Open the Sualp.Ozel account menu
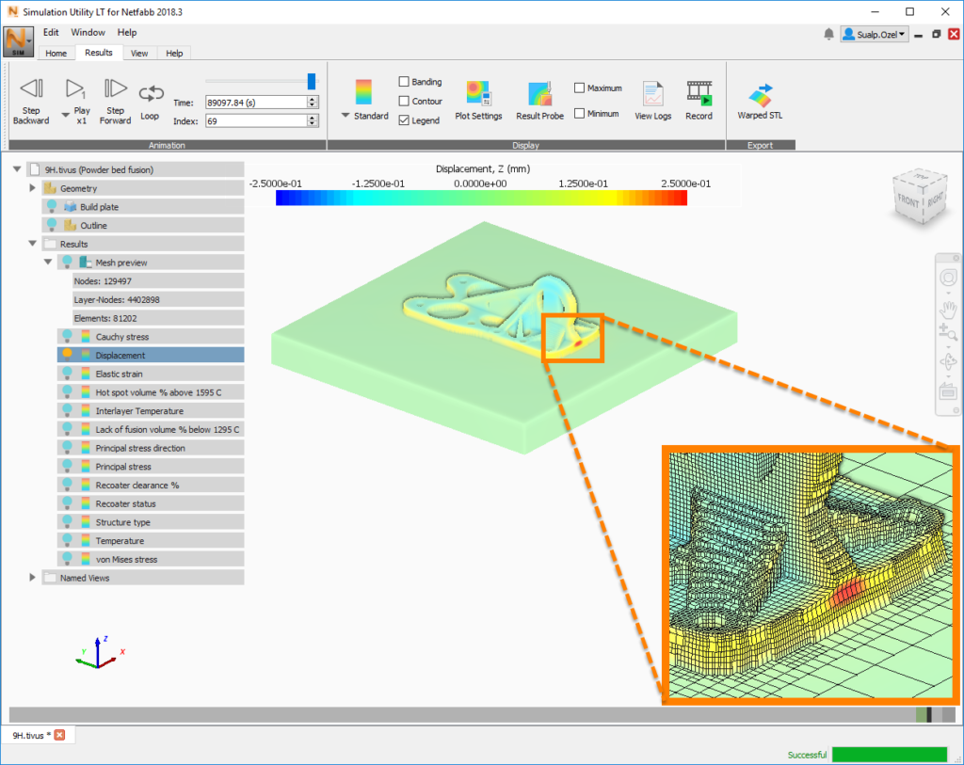The height and width of the screenshot is (765, 964). [875, 35]
